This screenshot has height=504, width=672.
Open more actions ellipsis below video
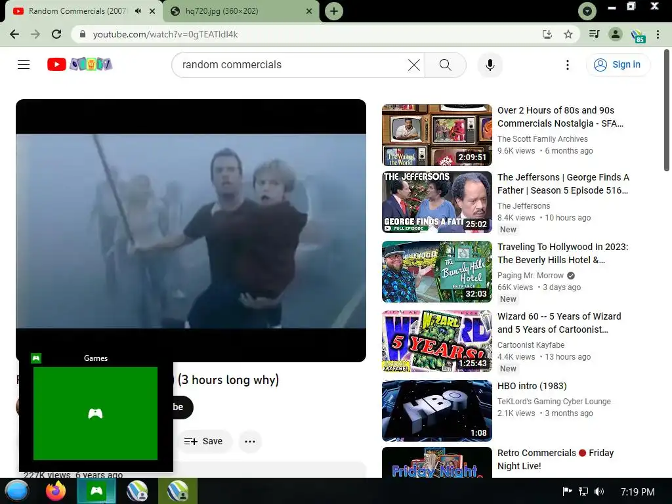(x=250, y=441)
